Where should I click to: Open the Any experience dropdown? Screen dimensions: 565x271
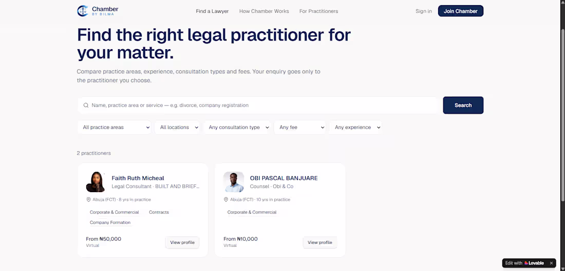tap(355, 127)
